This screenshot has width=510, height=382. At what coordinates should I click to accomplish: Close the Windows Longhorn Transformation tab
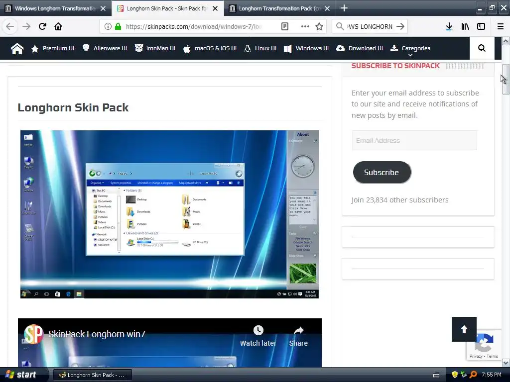pyautogui.click(x=103, y=8)
